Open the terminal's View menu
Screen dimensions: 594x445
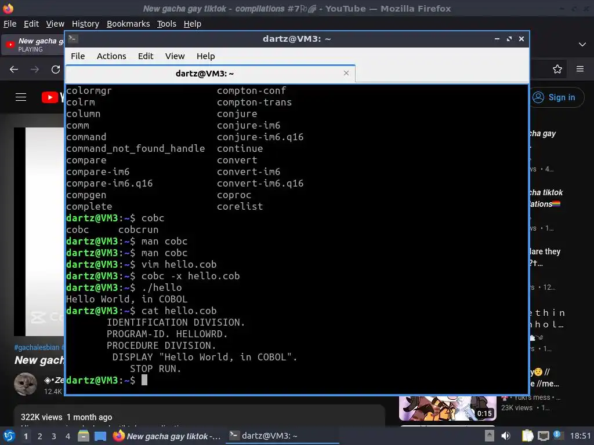pos(175,56)
